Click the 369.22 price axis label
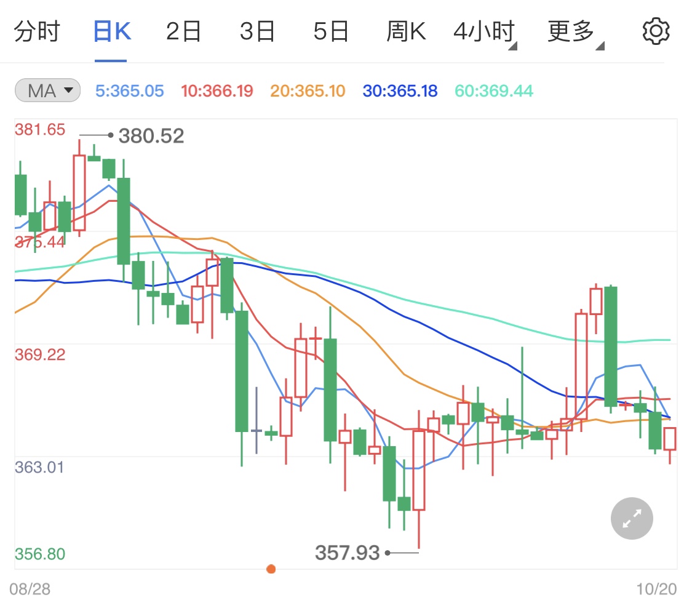This screenshot has height=608, width=692. 40,354
